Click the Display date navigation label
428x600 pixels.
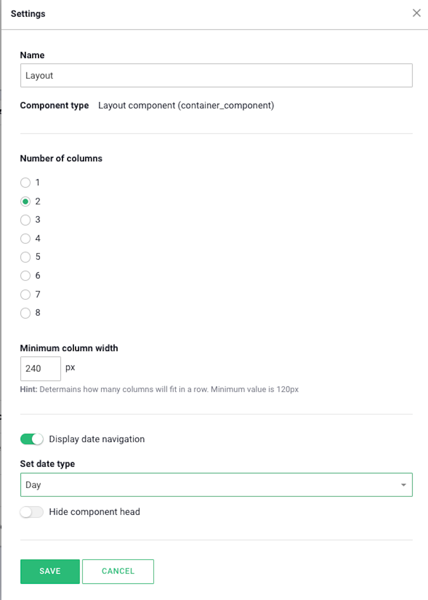97,439
